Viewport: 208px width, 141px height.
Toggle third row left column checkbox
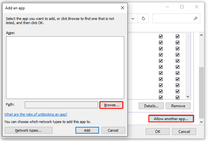(x=161, y=48)
